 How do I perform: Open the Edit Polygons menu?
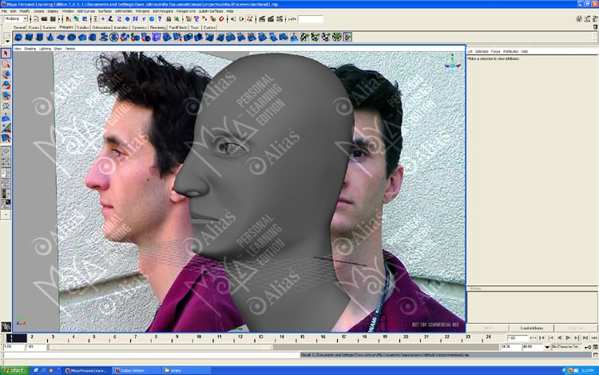[x=163, y=11]
